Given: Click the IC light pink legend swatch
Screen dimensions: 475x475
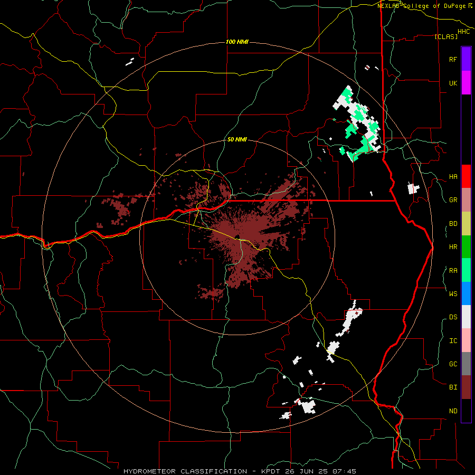Looking at the screenshot, I should (x=466, y=340).
